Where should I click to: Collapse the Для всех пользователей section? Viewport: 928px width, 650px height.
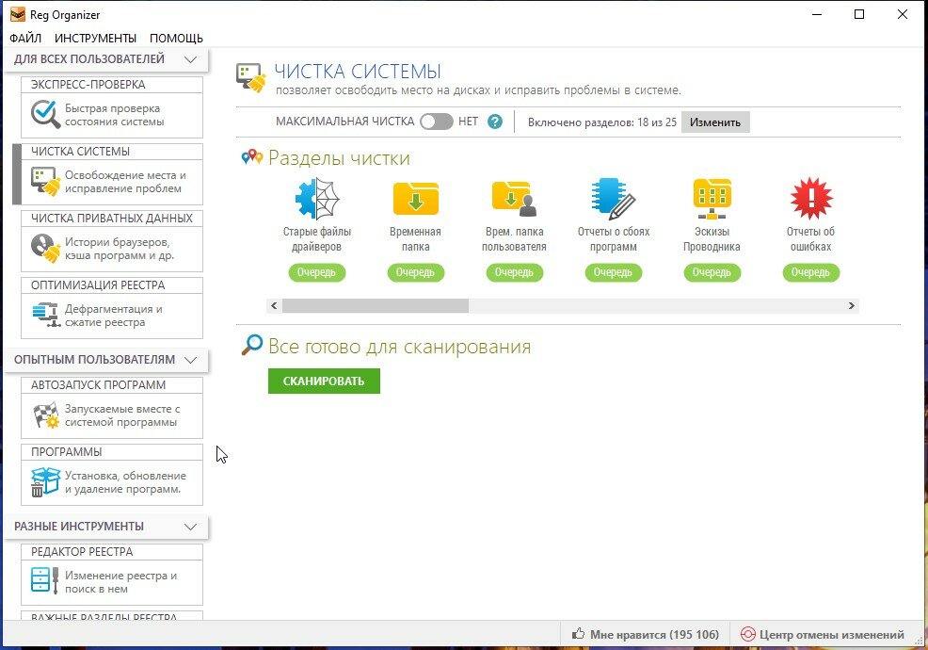click(190, 59)
